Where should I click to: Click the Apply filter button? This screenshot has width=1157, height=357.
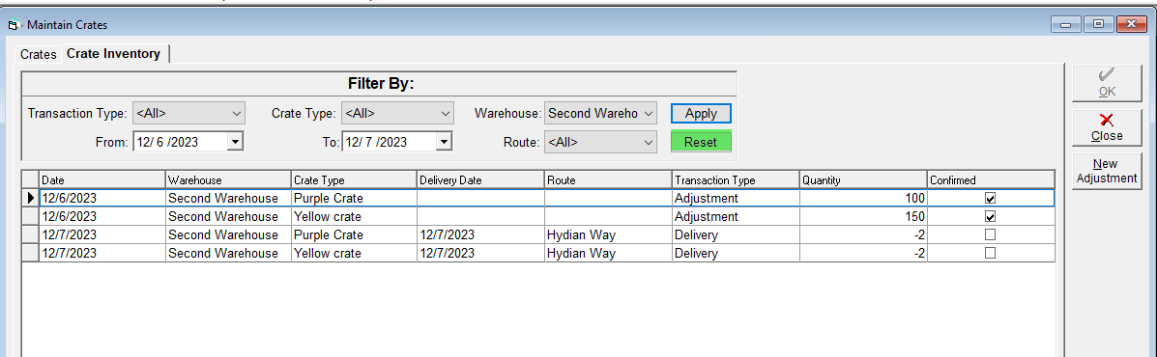point(701,113)
